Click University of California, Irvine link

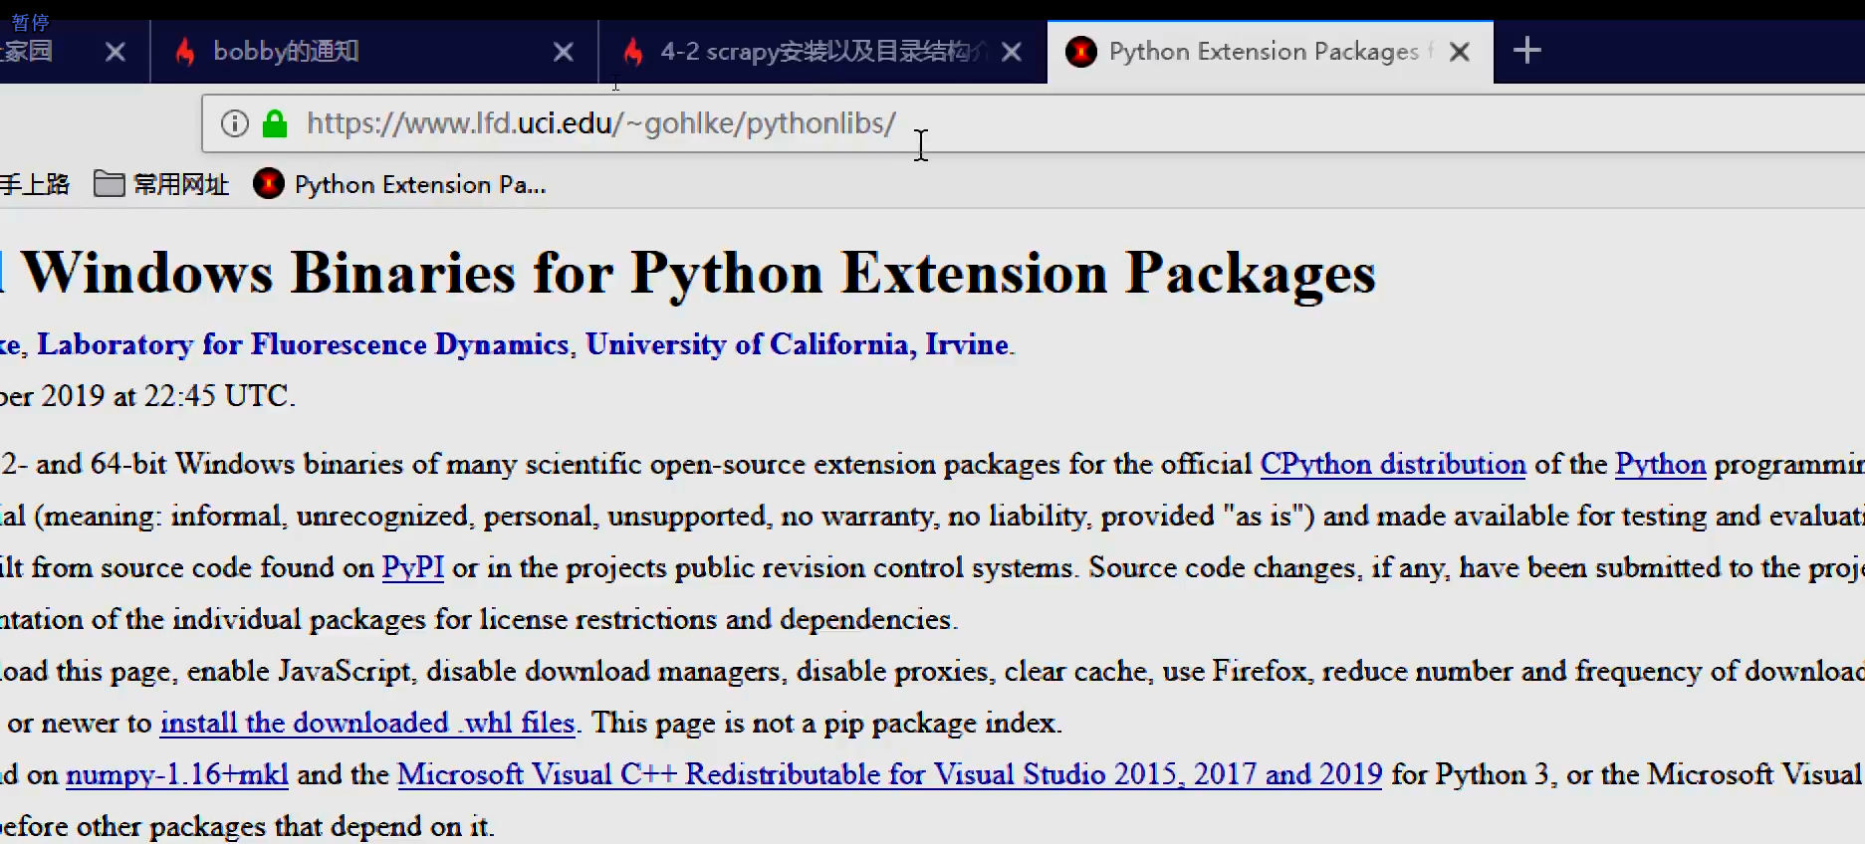pos(797,344)
